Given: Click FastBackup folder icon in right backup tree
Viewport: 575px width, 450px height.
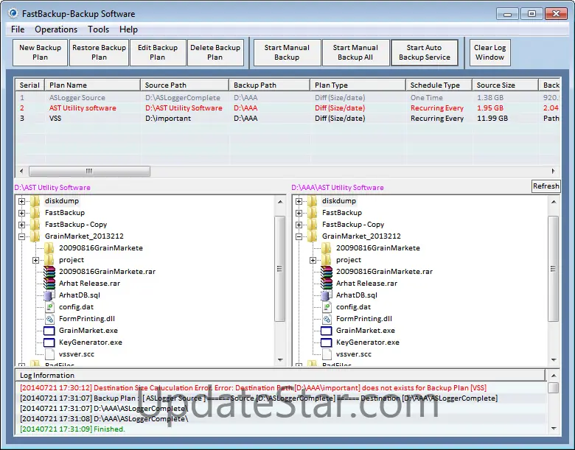Looking at the screenshot, I should click(313, 213).
